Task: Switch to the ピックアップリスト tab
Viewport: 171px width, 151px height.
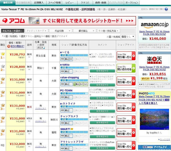Action: point(116,3)
